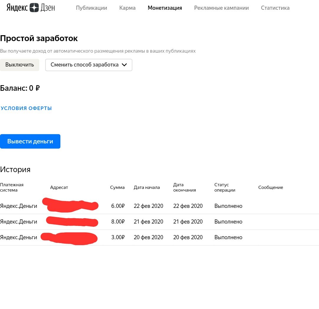Select the 8.00₽ amount cell

pos(118,221)
